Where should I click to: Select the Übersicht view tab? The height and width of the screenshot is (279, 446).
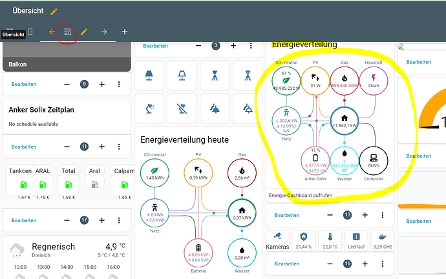[14, 32]
